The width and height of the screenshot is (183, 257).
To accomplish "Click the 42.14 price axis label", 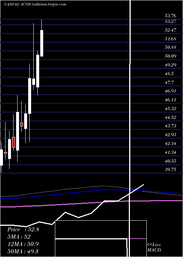I will 171,144.
